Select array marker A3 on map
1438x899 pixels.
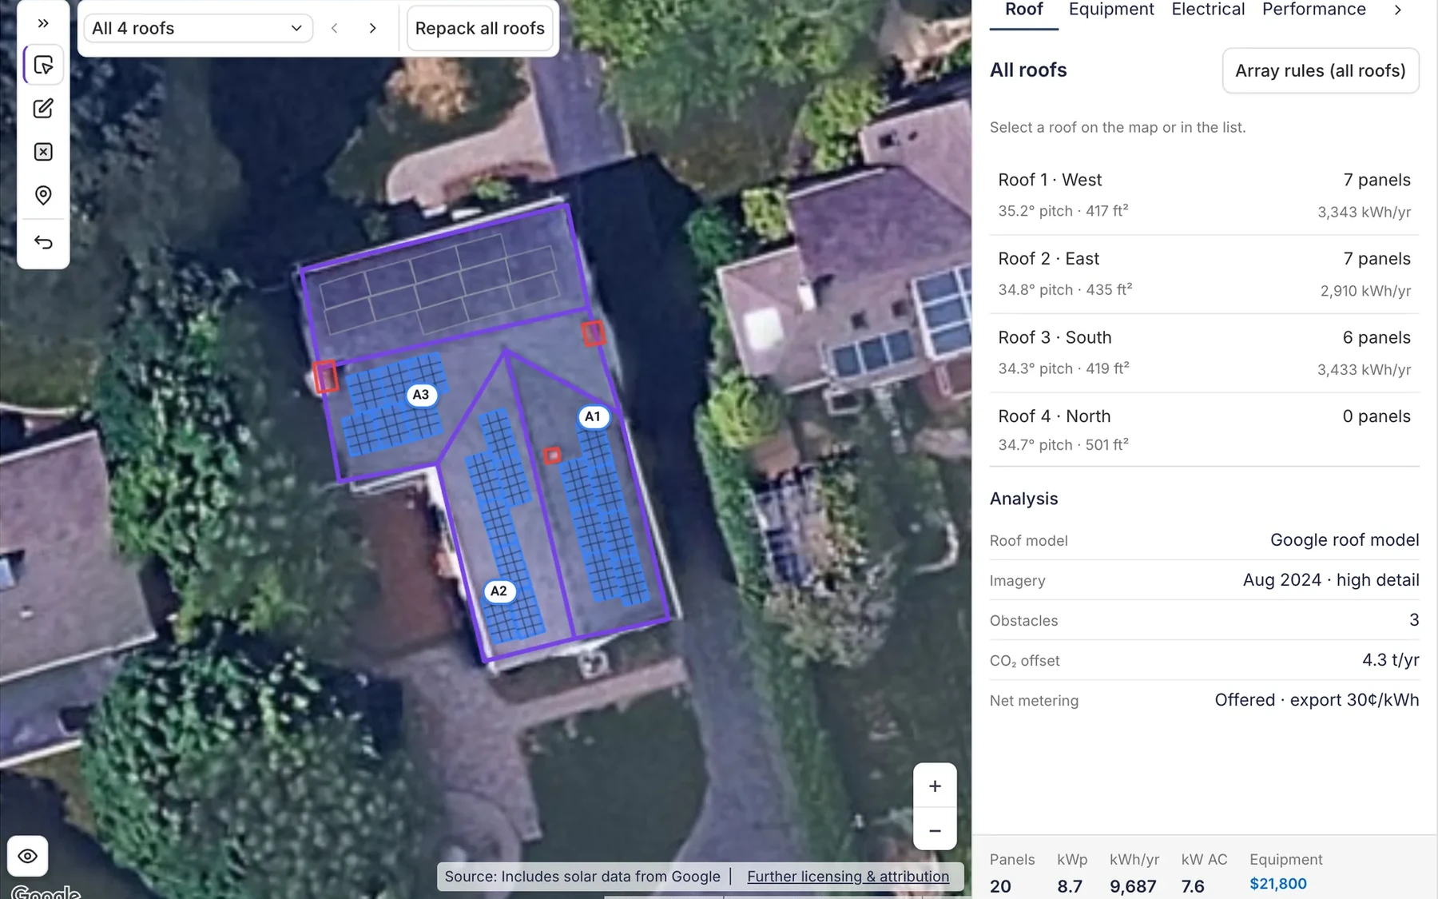pos(421,395)
